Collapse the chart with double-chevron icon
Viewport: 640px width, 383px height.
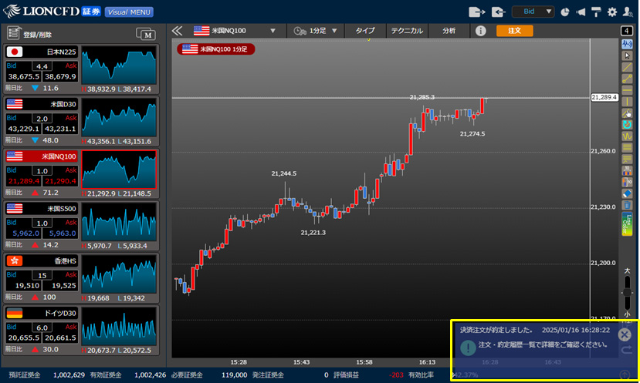point(177,31)
